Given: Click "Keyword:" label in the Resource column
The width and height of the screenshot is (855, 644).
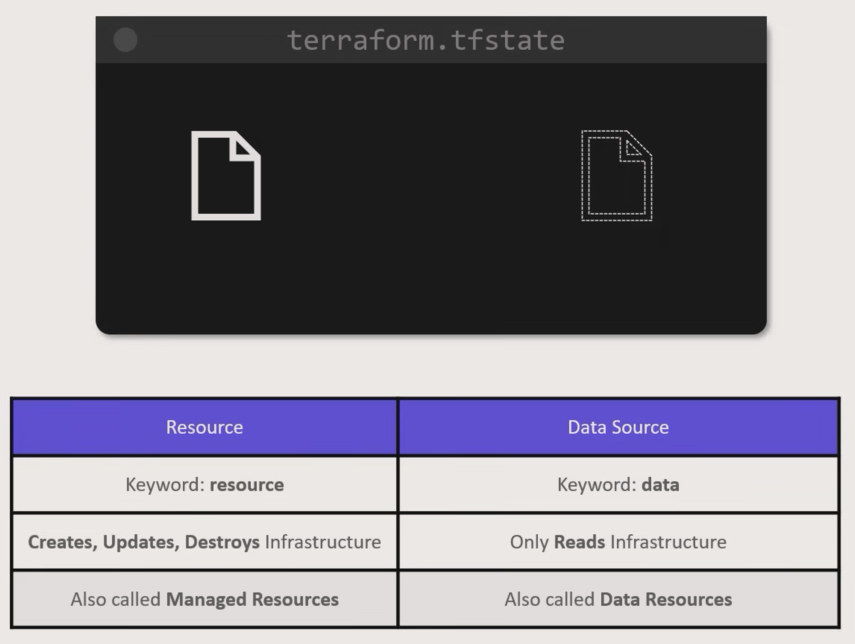Looking at the screenshot, I should tap(165, 485).
